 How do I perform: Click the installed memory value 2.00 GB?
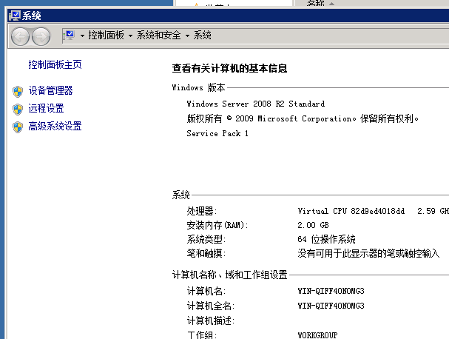(313, 225)
